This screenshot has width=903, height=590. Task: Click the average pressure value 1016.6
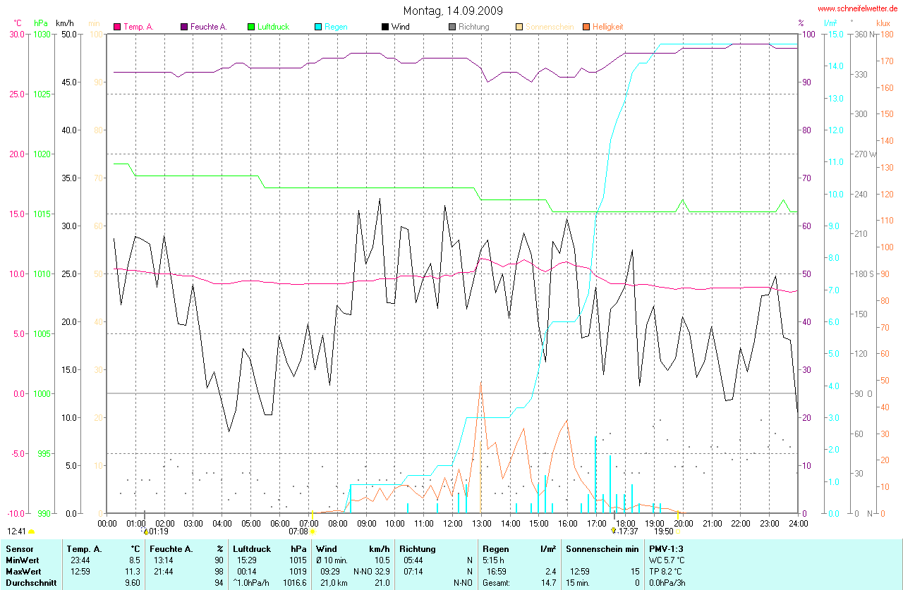pos(294,584)
